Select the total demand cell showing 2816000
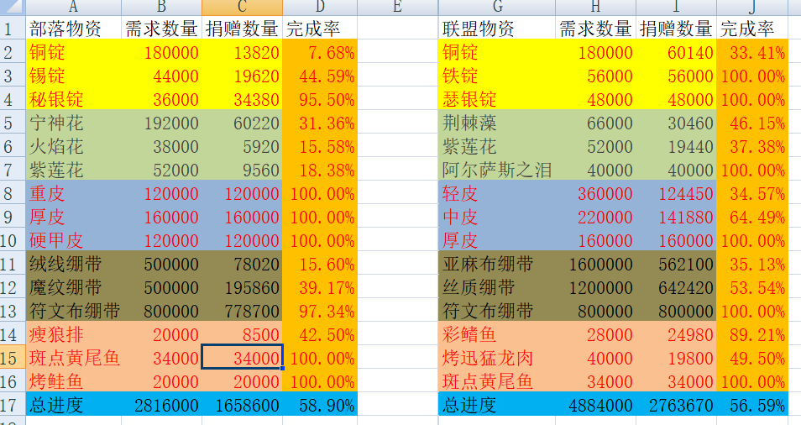This screenshot has width=801, height=425. click(161, 405)
